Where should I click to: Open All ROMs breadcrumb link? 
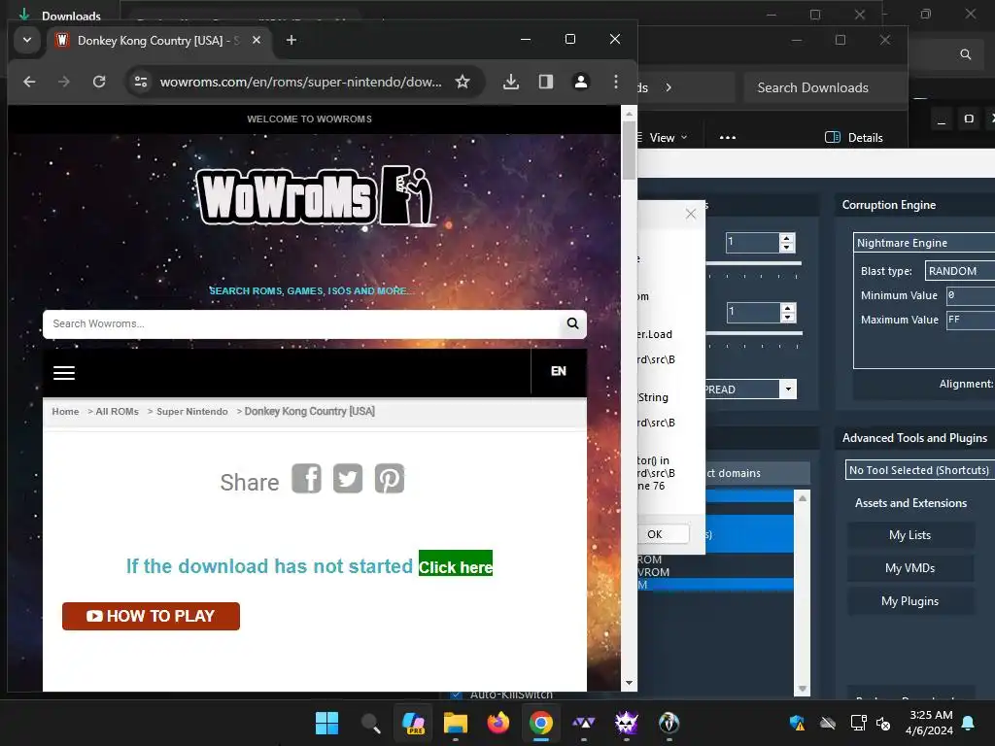pyautogui.click(x=117, y=412)
